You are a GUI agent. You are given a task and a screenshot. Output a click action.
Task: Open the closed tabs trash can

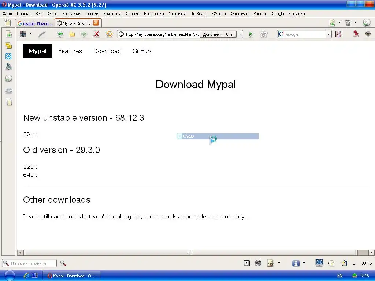coord(348,23)
